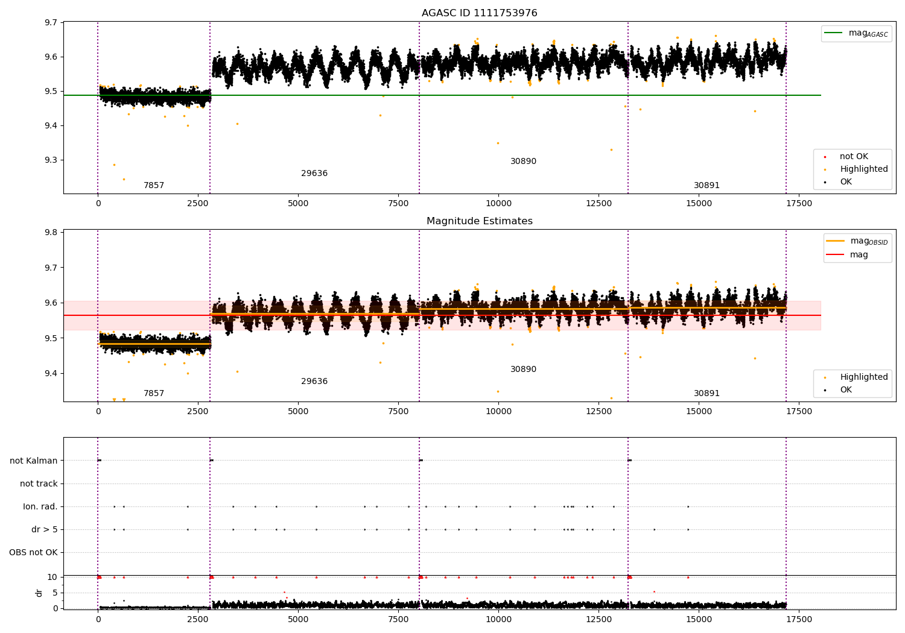This screenshot has width=905, height=633.
Task: Click the 'Ion. rad.' row label
Action: (40, 507)
